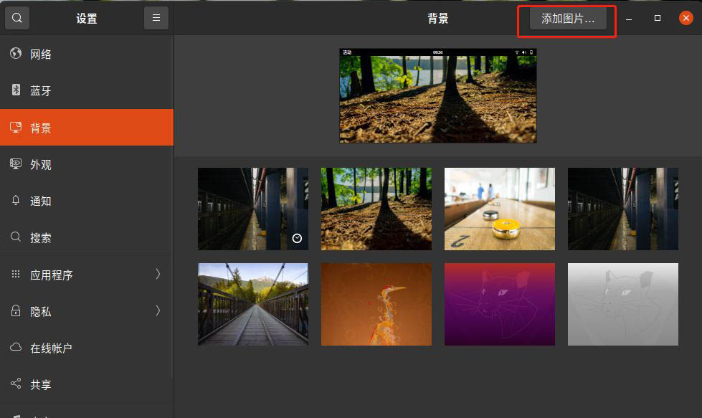Select the gray Focal Fossa wallpaper
Screen dimensions: 702x418
[x=623, y=304]
